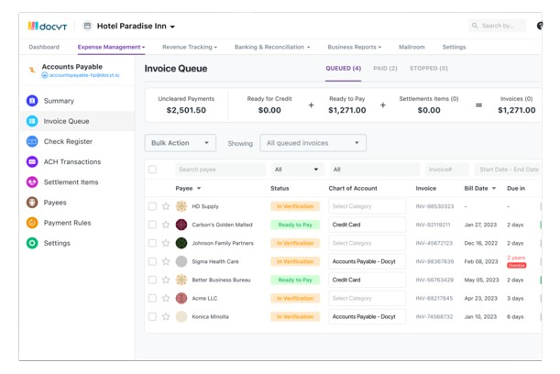
Task: Open the Revenue Tracking menu
Action: click(x=190, y=47)
